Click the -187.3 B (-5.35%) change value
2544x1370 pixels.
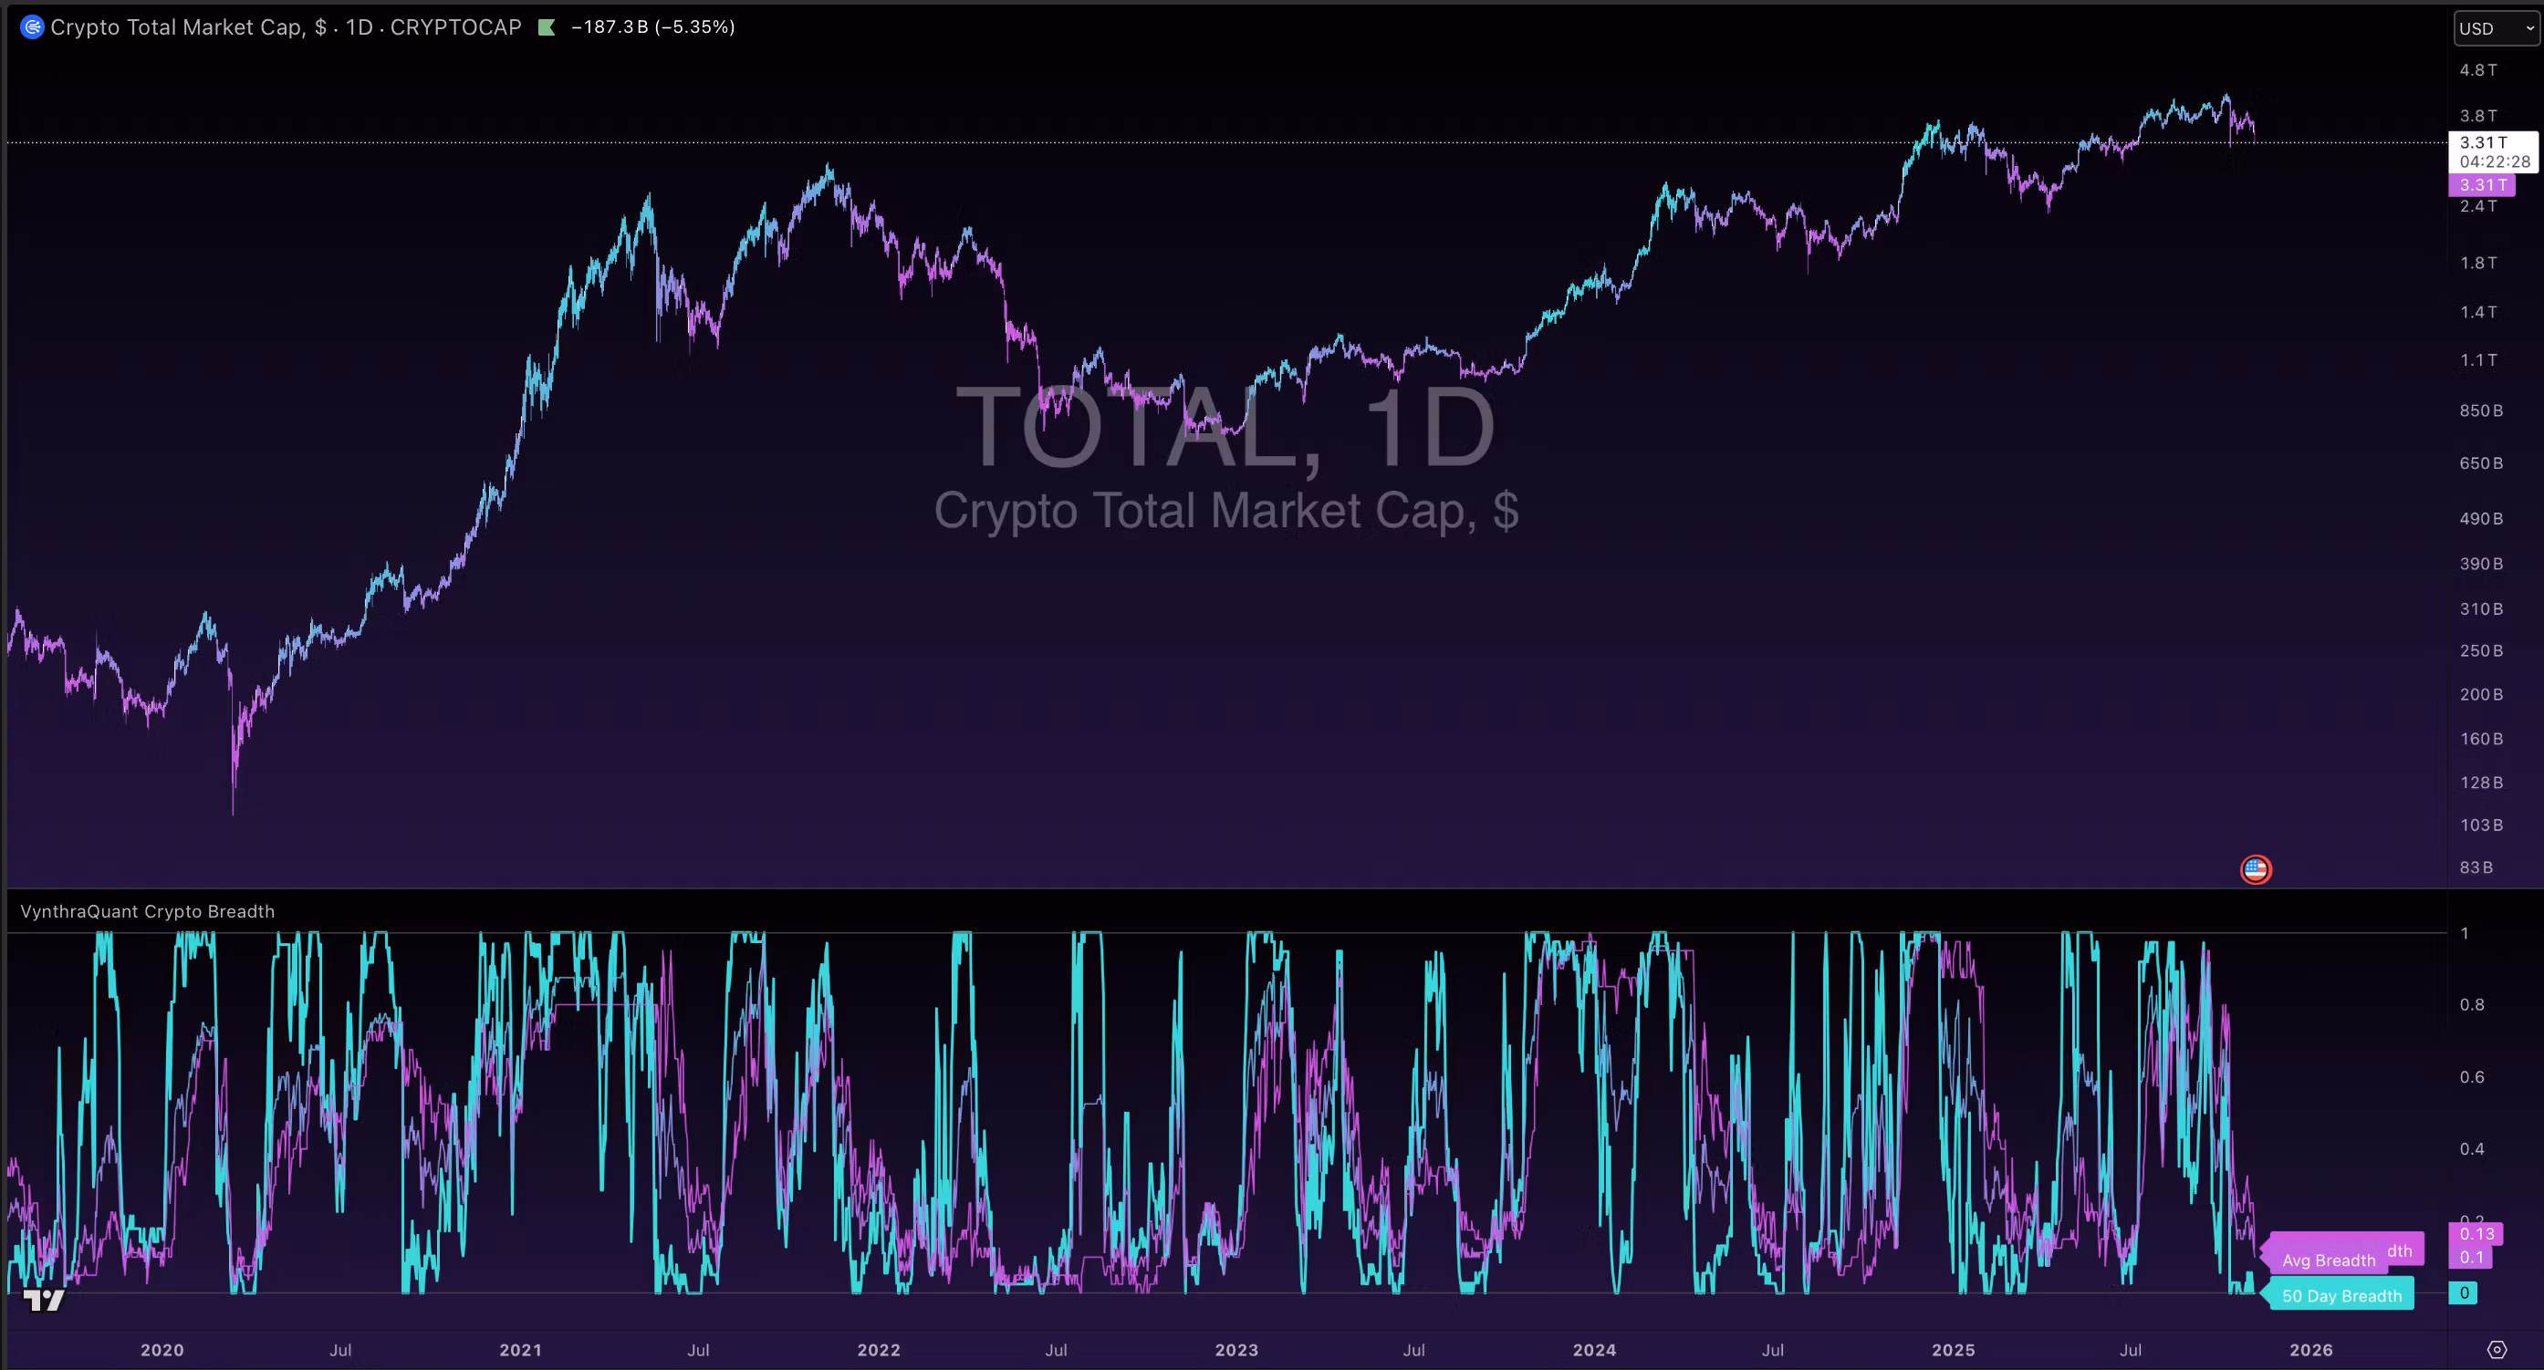click(x=652, y=27)
